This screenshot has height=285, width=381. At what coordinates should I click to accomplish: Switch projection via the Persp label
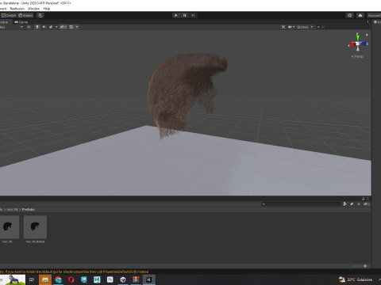pyautogui.click(x=358, y=56)
